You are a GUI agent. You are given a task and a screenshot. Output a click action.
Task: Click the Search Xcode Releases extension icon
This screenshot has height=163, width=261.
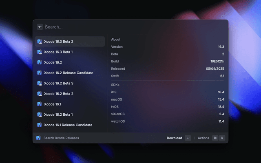tap(38, 138)
